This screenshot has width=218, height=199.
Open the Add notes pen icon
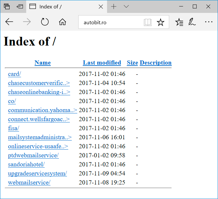coord(192,22)
